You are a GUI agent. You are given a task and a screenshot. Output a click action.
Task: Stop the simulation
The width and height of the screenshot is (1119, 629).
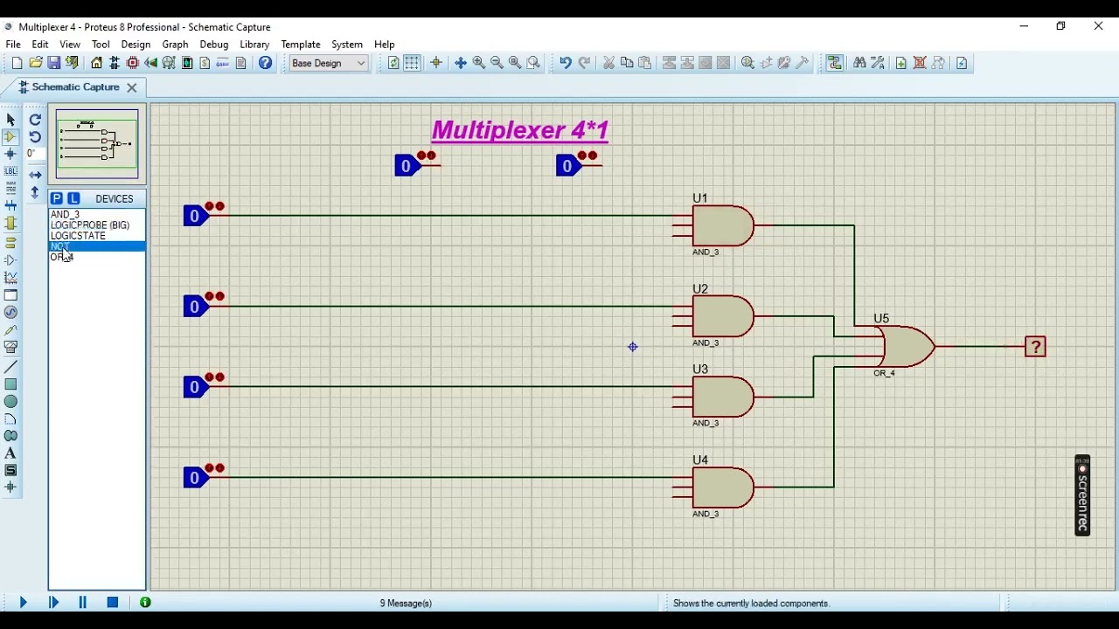113,603
